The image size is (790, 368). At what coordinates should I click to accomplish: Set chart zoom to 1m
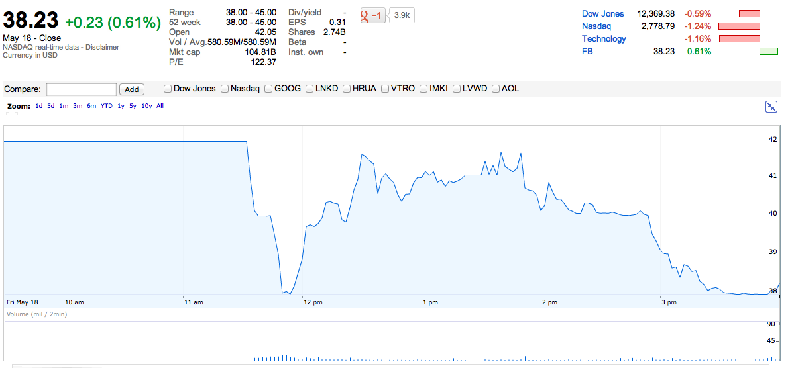click(64, 106)
